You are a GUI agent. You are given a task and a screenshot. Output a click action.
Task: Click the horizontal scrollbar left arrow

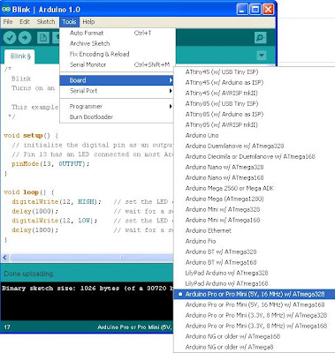click(4, 258)
